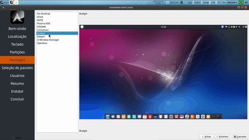Click the net monitor in top panel
This screenshot has width=249, height=140.
click(213, 2)
